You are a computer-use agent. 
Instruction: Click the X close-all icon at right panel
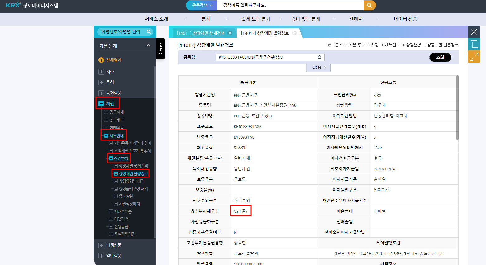pyautogui.click(x=474, y=32)
